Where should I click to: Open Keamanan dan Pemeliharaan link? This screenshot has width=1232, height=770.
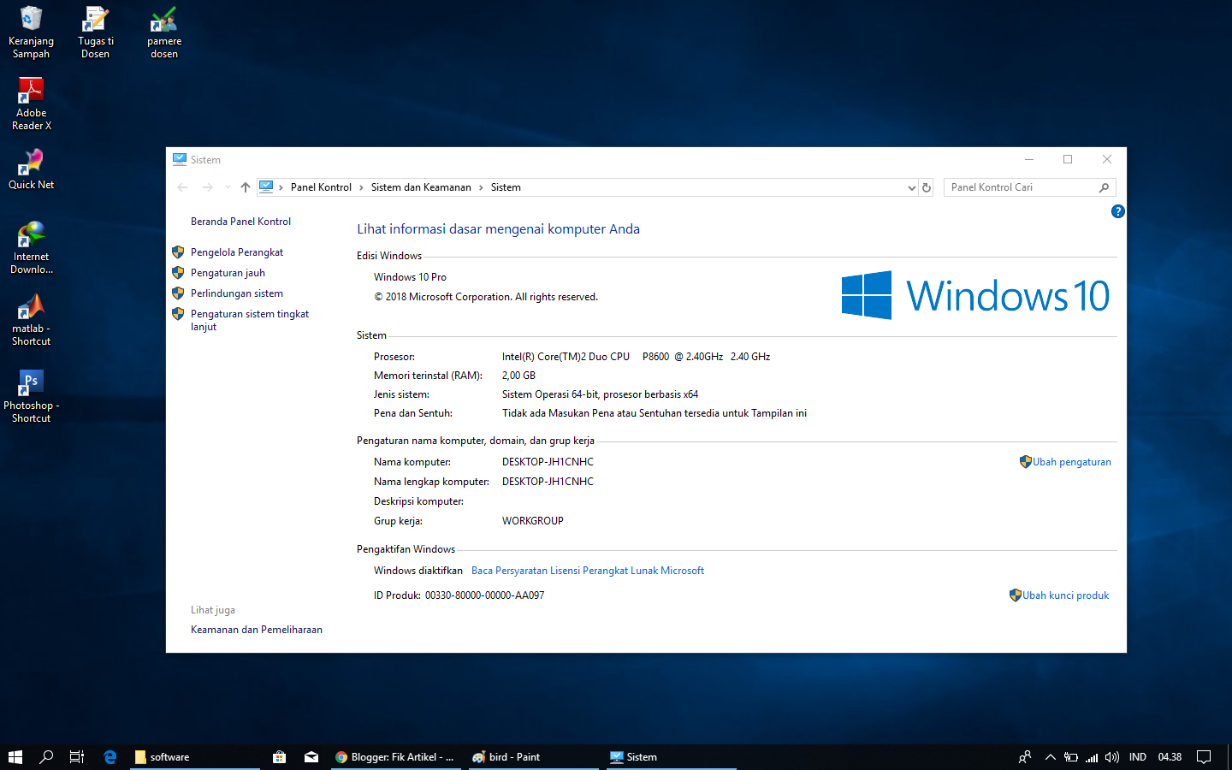coord(257,630)
